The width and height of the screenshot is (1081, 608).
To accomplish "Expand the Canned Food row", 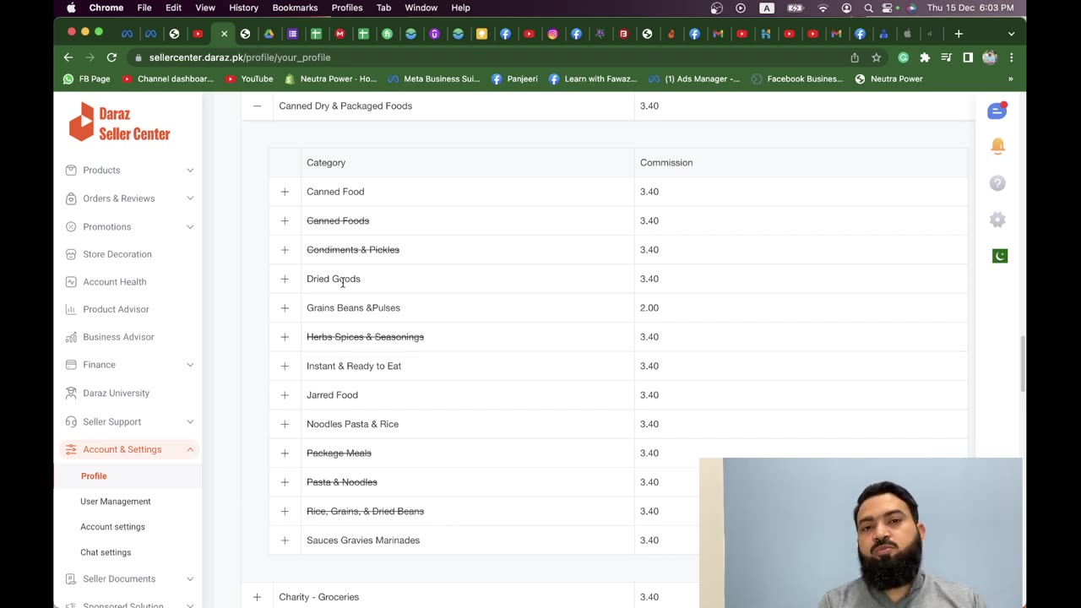I will click(285, 192).
